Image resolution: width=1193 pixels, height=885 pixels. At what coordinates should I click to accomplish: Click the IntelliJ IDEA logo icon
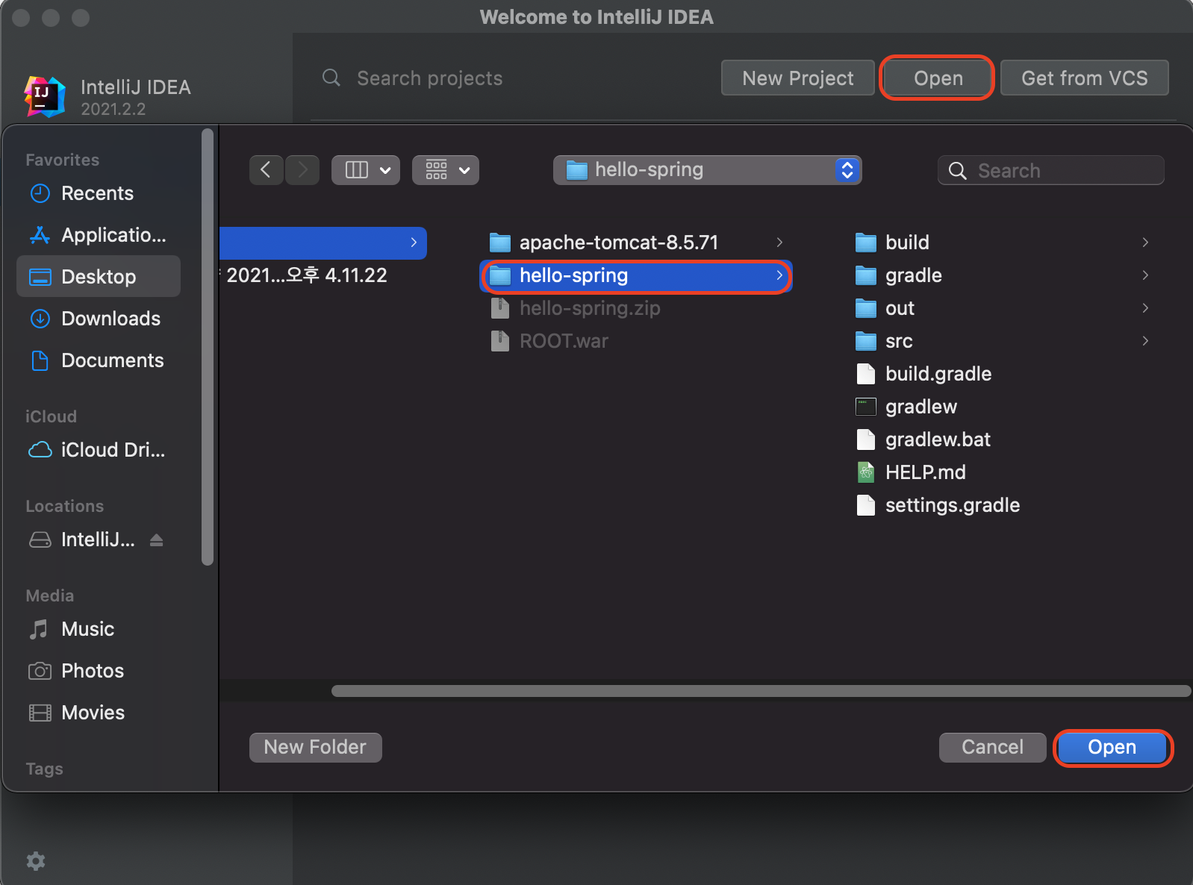(45, 96)
